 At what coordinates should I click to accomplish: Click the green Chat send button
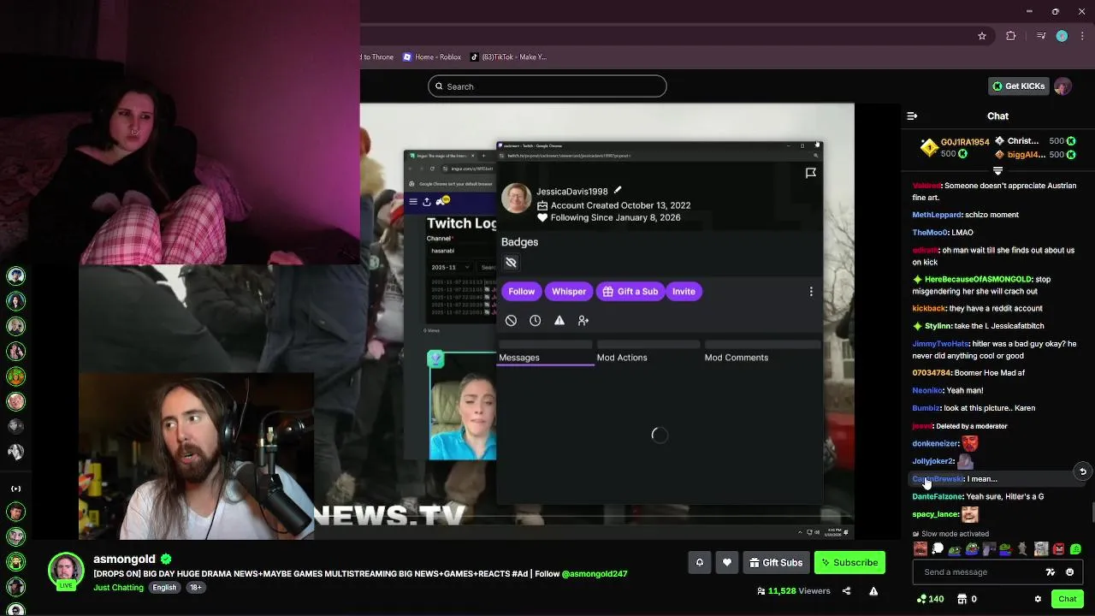[1067, 599]
